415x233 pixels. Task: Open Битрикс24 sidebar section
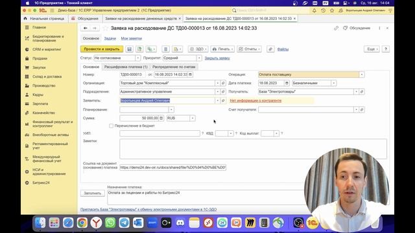(41, 183)
